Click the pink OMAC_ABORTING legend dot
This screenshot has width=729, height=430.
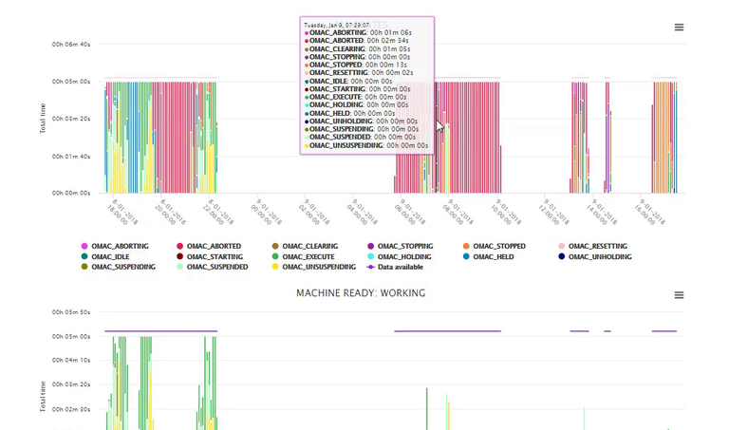click(85, 246)
